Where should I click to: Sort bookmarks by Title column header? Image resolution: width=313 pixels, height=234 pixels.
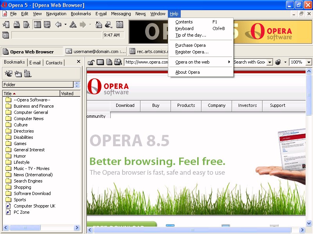(31, 94)
